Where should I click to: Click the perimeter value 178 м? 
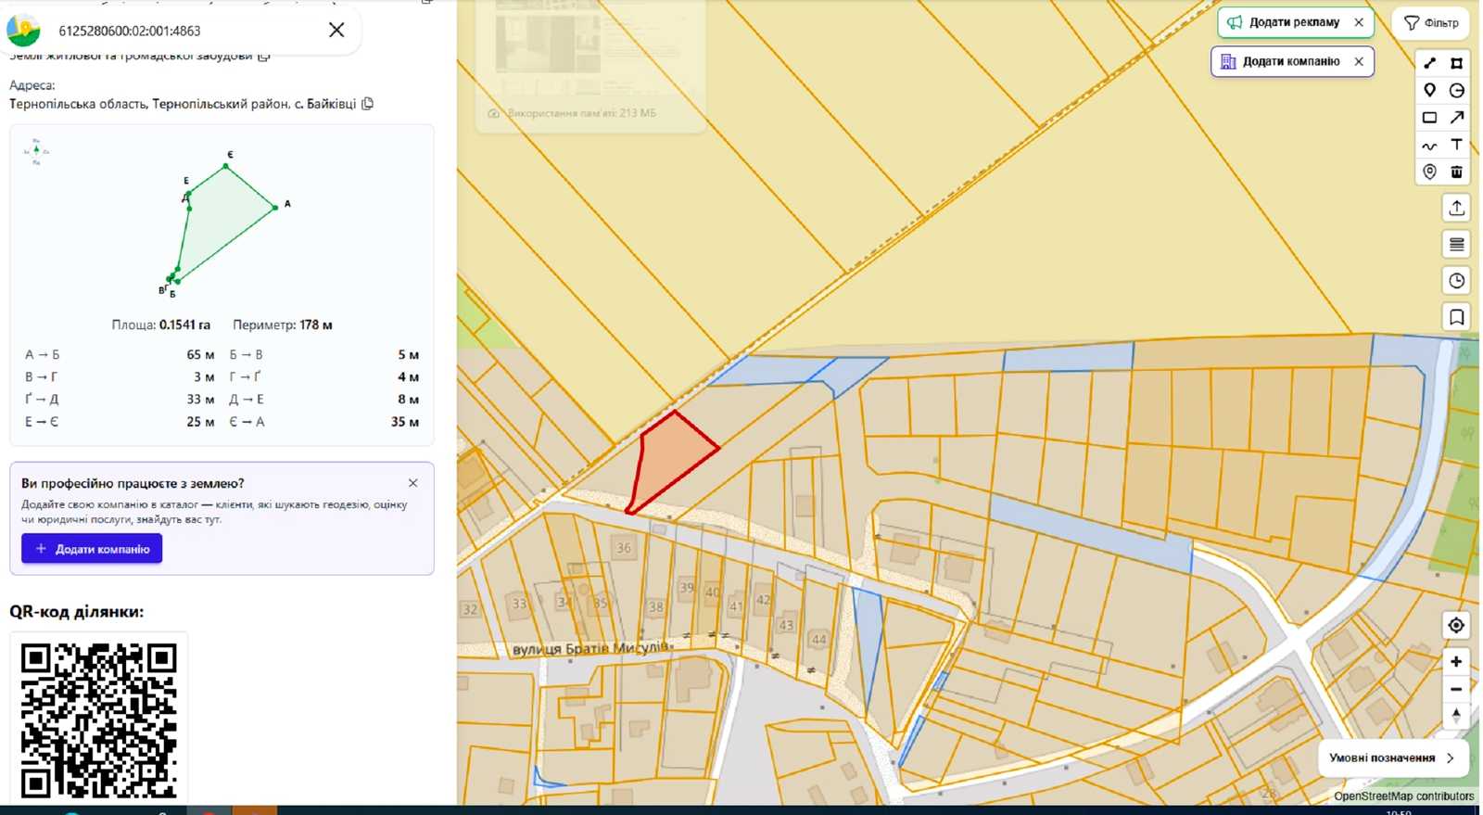(315, 325)
